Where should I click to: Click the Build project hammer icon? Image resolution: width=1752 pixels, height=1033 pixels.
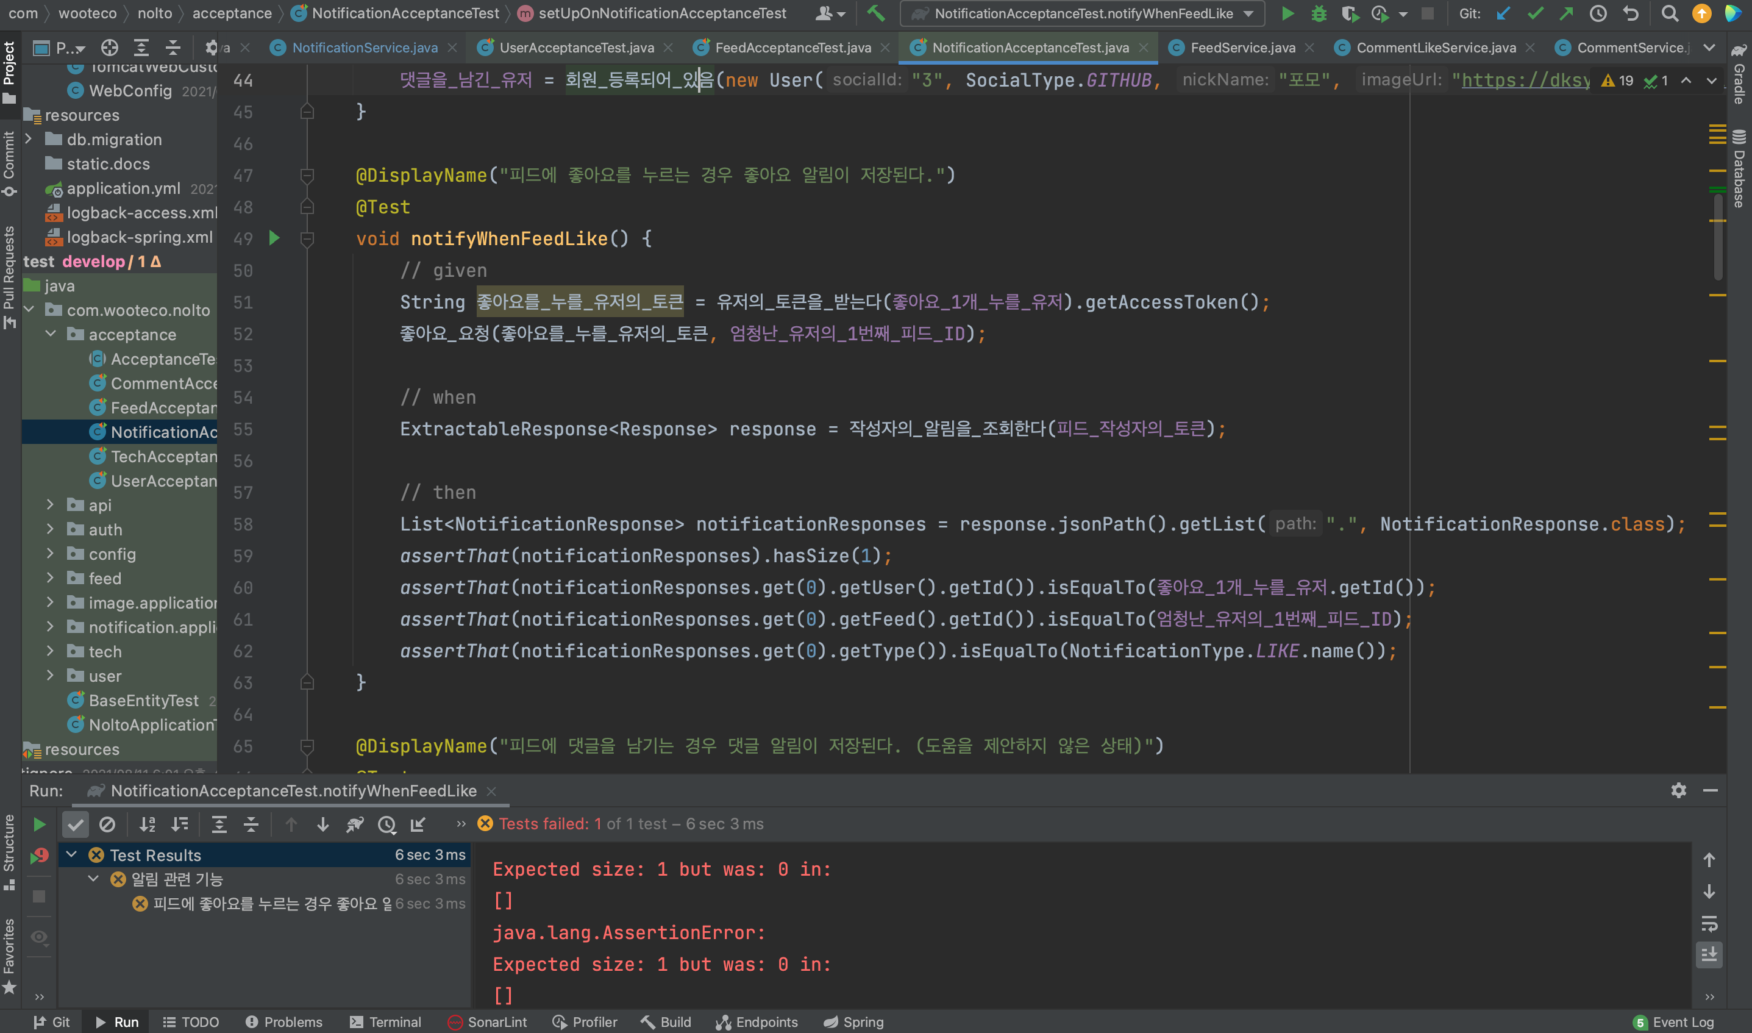click(876, 13)
